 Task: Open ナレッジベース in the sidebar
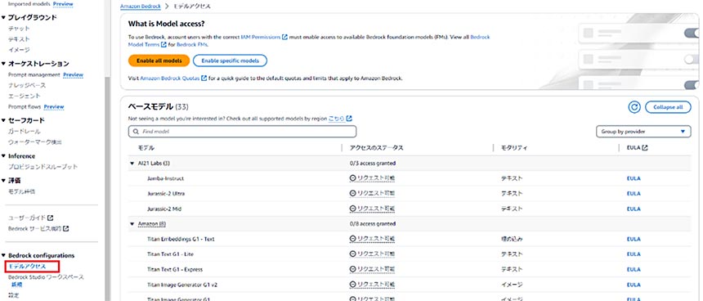coord(27,85)
